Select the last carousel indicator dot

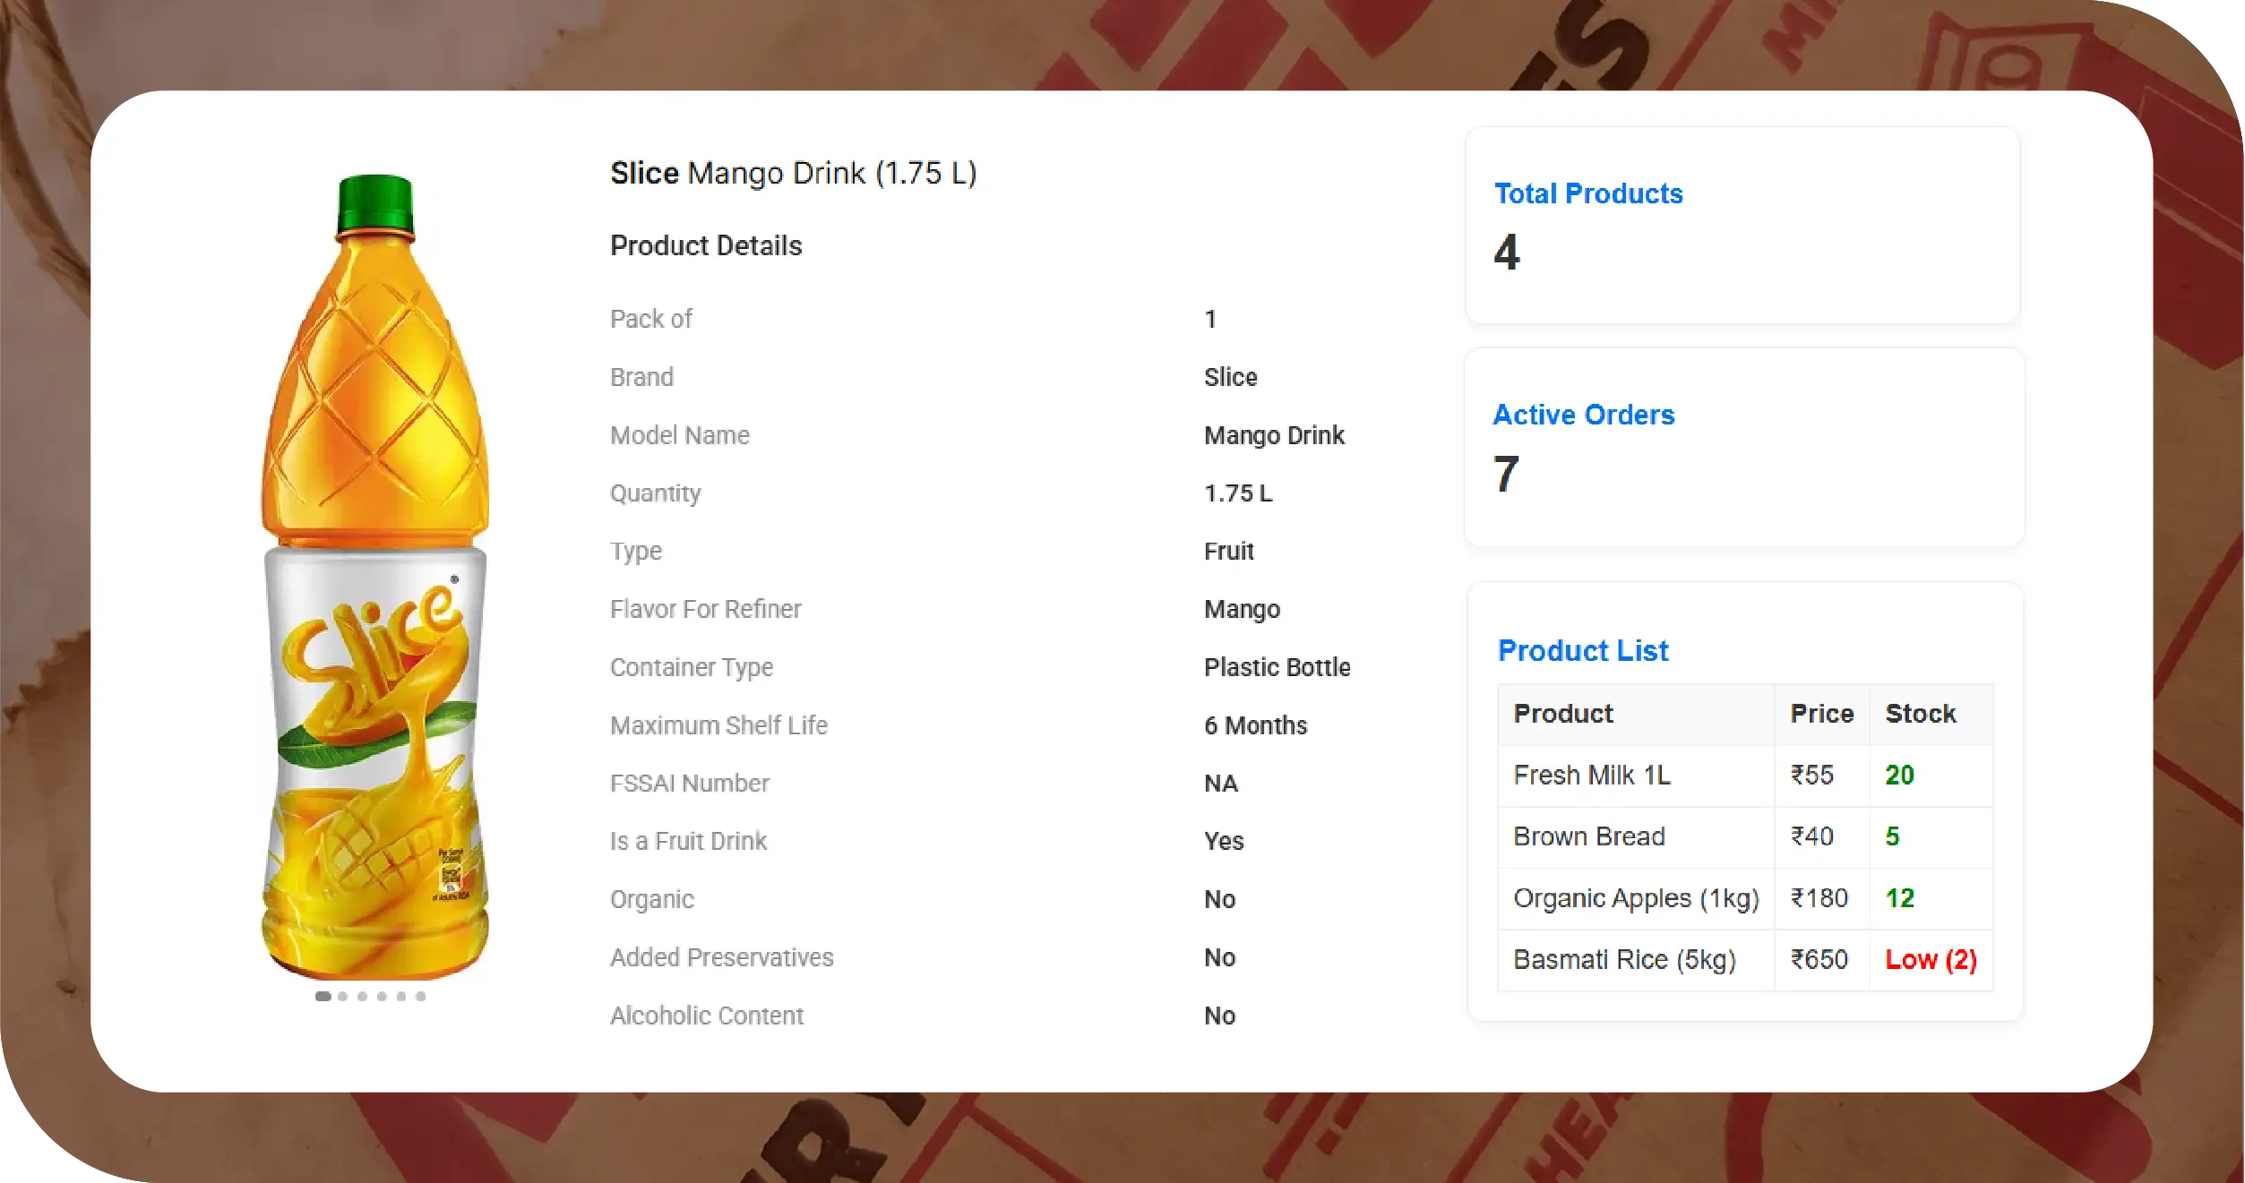pyautogui.click(x=421, y=996)
